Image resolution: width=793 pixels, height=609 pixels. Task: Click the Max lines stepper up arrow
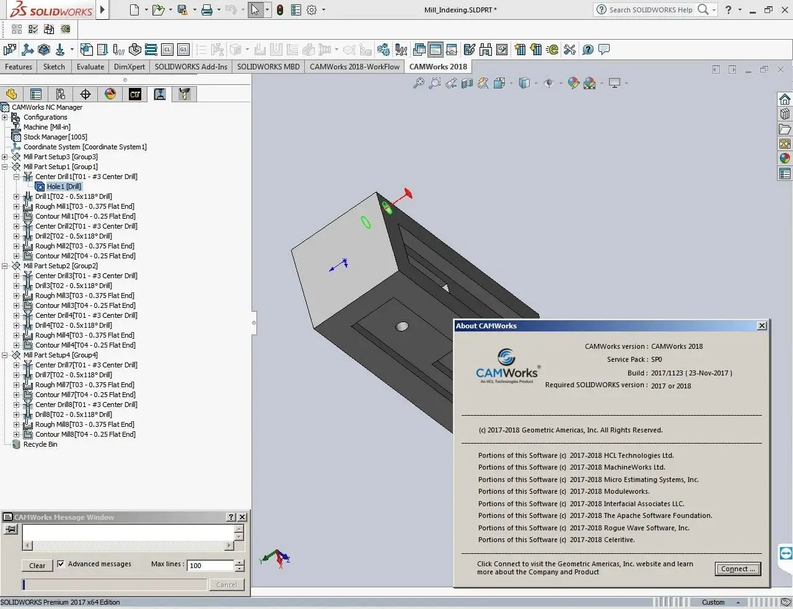point(240,562)
